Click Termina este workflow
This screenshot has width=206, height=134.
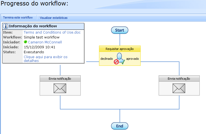pyautogui.click(x=18, y=18)
